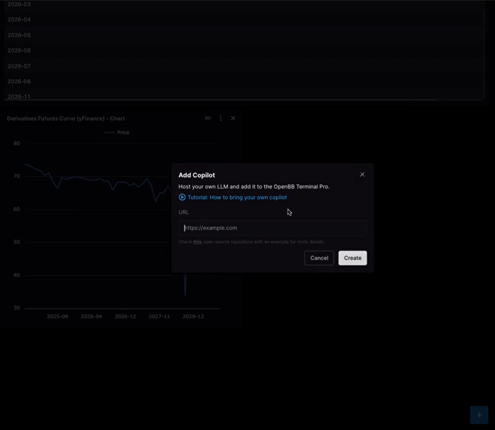495x430 pixels.
Task: Select the 2026-07 table row
Action: point(245,66)
